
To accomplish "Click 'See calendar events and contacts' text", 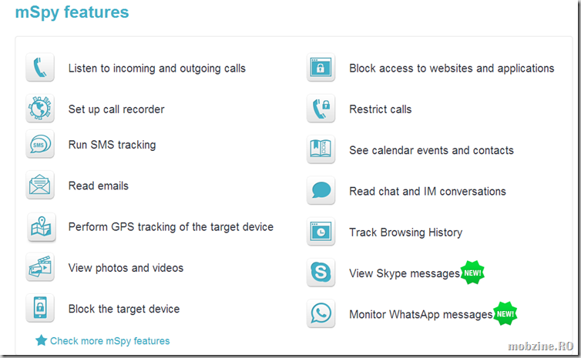I will (432, 151).
